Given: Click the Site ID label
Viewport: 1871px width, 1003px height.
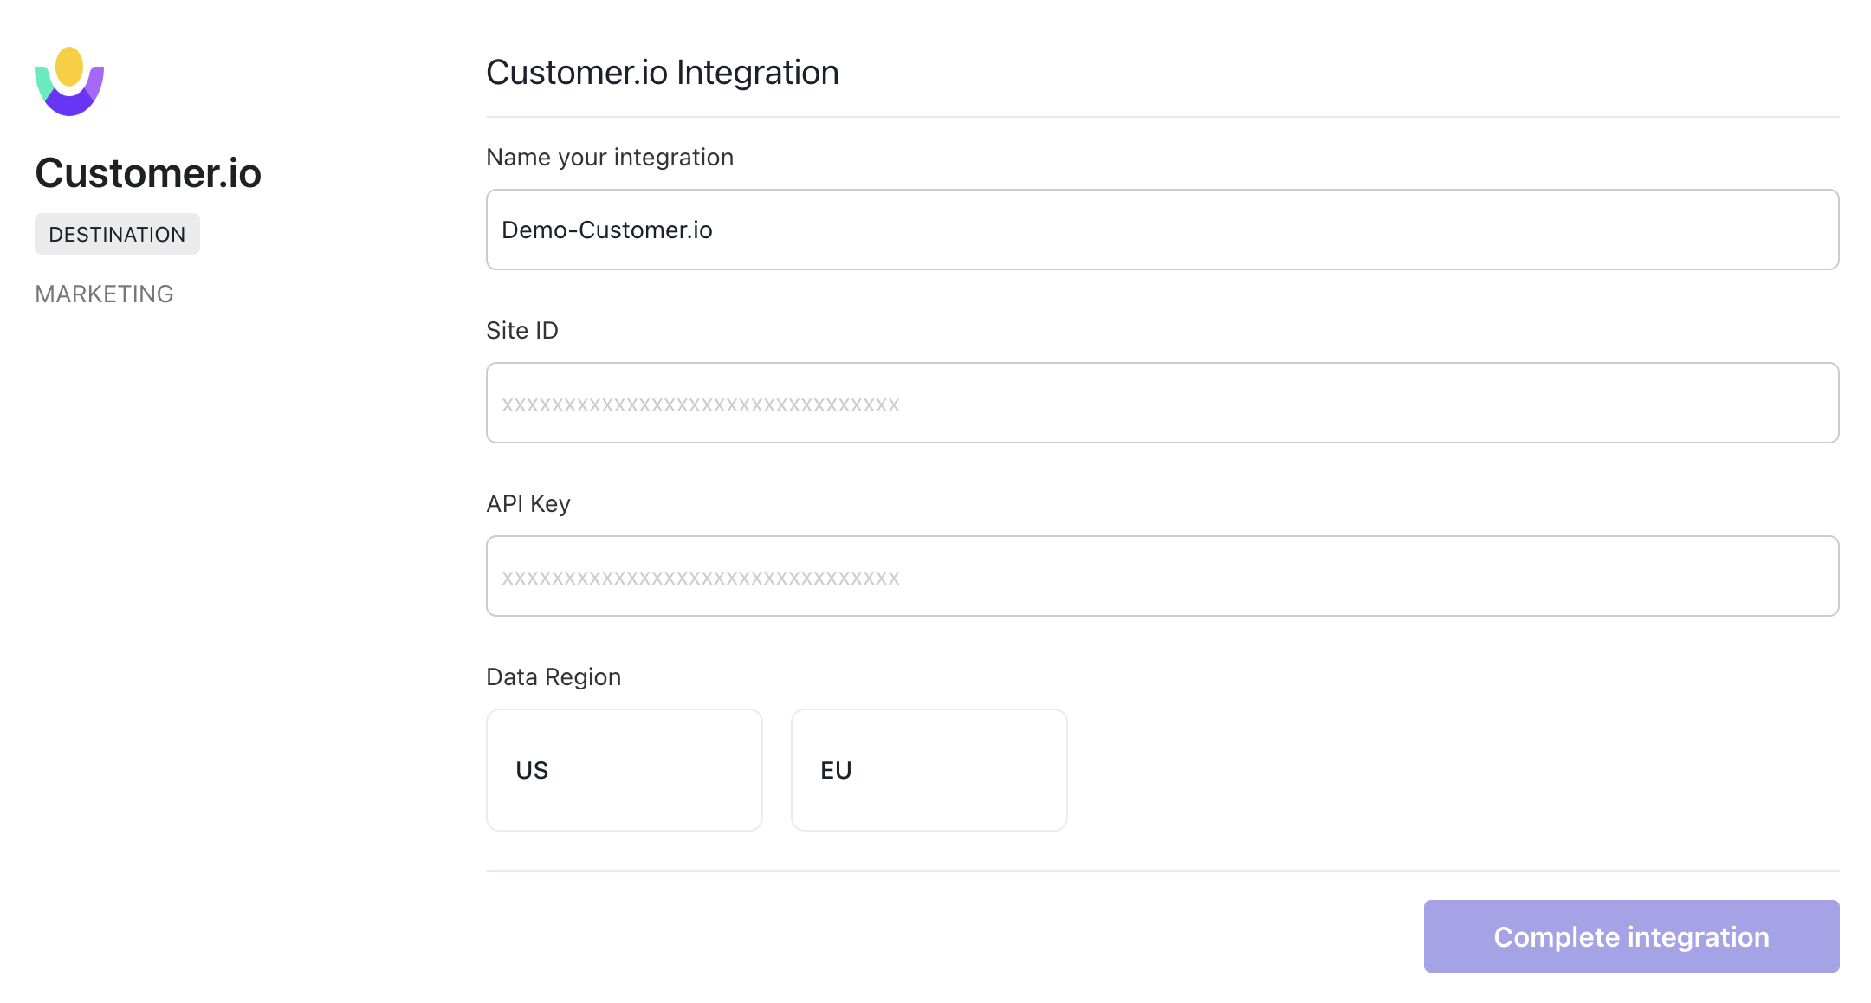Looking at the screenshot, I should [x=522, y=331].
